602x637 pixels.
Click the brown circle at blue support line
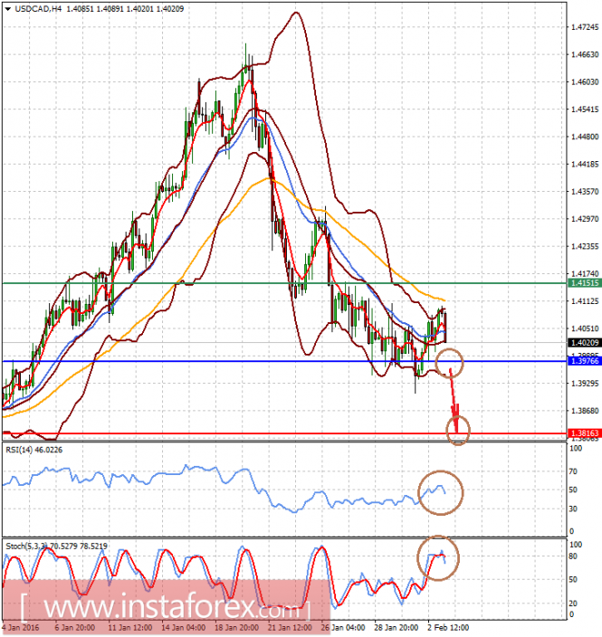(449, 363)
